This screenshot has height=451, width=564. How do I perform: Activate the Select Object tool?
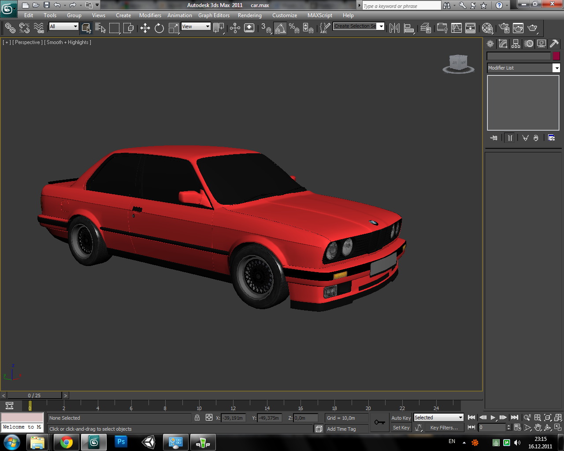pos(86,28)
